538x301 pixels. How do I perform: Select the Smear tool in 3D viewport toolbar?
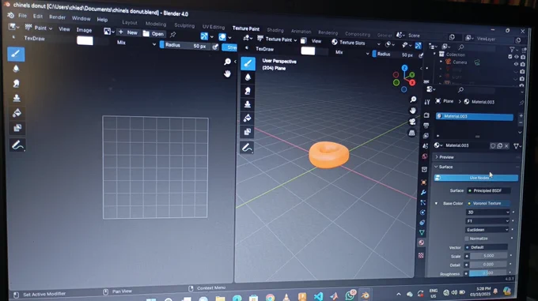[248, 91]
